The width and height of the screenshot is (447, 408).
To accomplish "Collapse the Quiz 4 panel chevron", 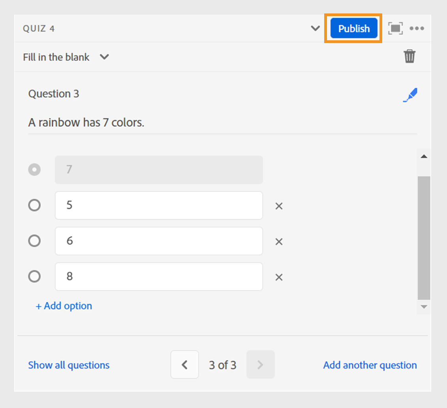I will [x=315, y=28].
